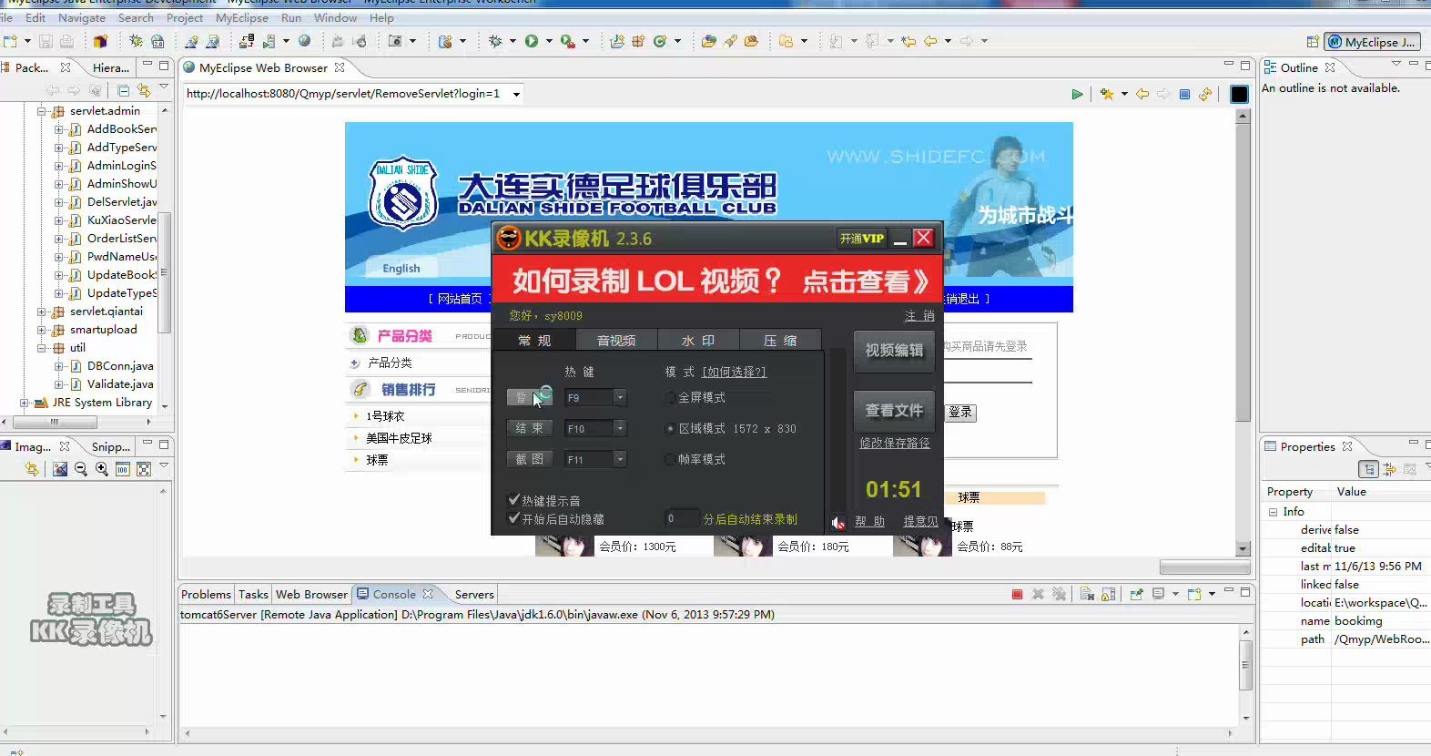Viewport: 1431px width, 756px height.
Task: Click the green Run launch icon
Action: [x=532, y=41]
